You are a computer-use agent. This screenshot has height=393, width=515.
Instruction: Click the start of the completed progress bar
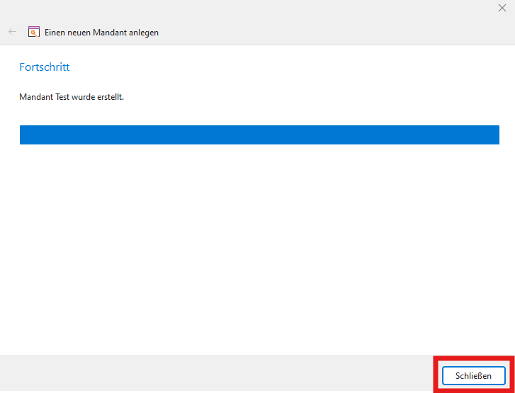(x=23, y=135)
